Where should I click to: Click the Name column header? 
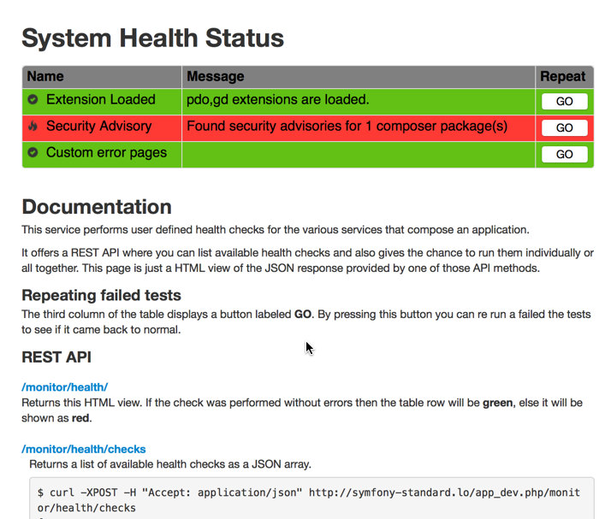(44, 76)
